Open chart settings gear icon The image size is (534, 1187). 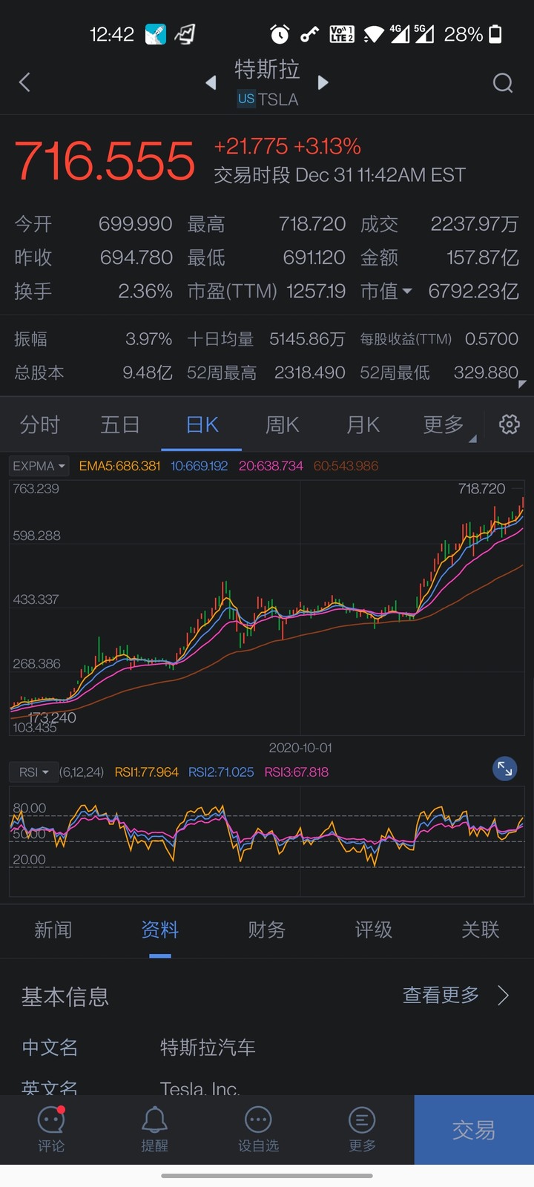pos(510,424)
